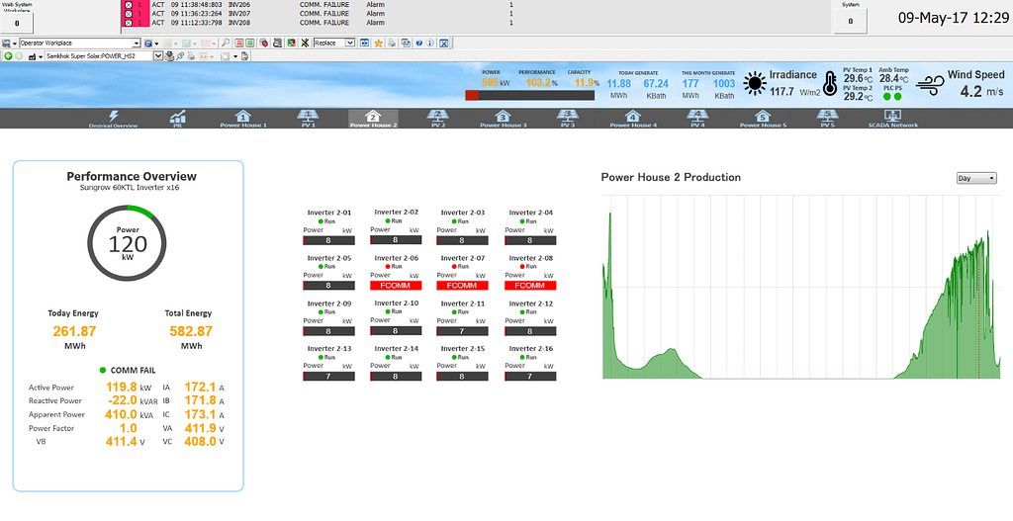The height and width of the screenshot is (521, 1013).
Task: Click the green COMM FAIL status indicator
Action: 104,370
